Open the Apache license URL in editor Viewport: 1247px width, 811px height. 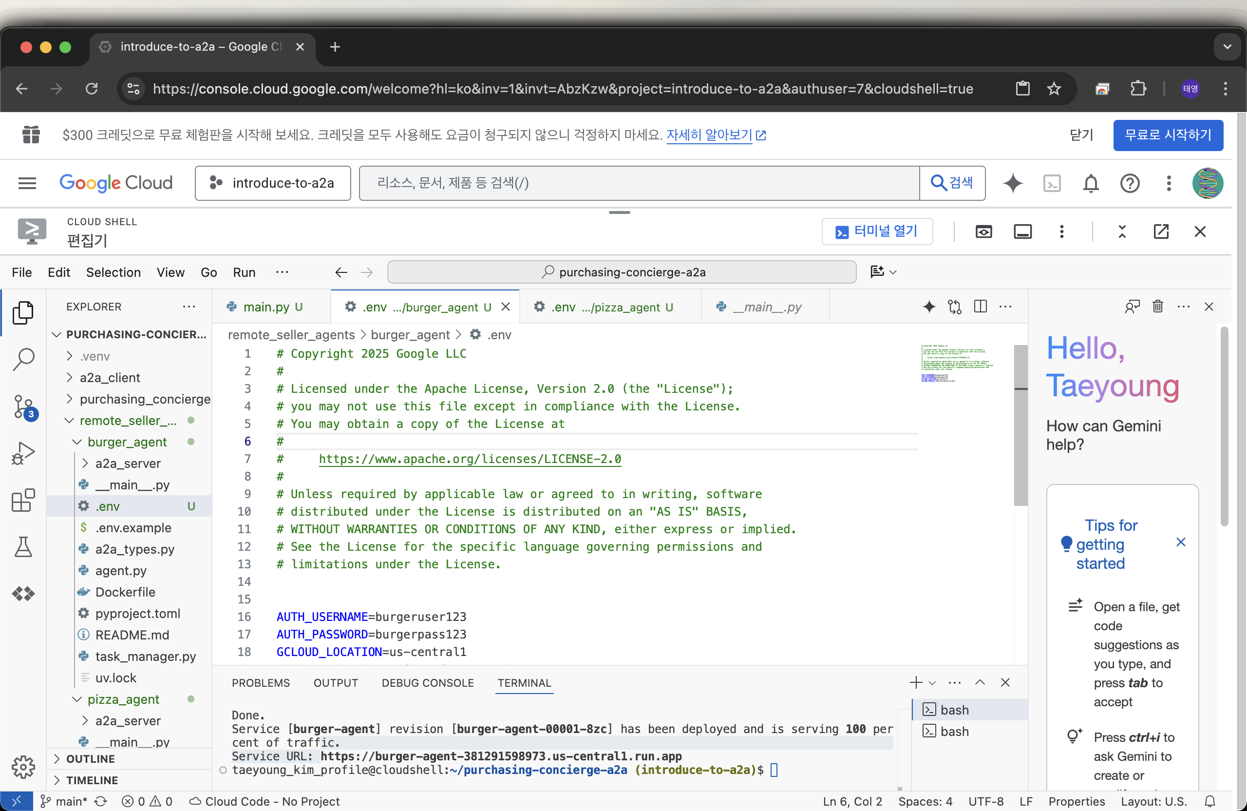[x=470, y=459]
